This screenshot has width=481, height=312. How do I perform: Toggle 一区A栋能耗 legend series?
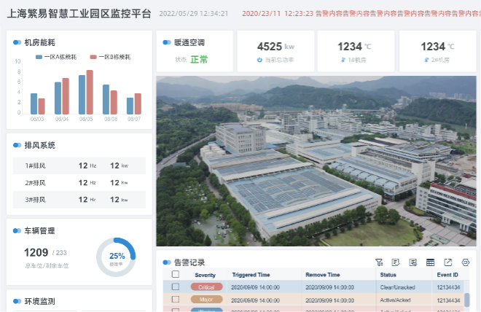point(56,57)
